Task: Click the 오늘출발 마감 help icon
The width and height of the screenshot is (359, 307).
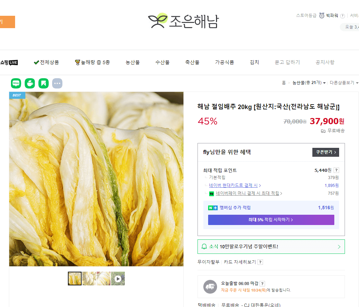Action: click(262, 283)
